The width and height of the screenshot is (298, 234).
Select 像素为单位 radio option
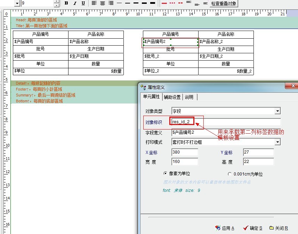click(x=165, y=173)
